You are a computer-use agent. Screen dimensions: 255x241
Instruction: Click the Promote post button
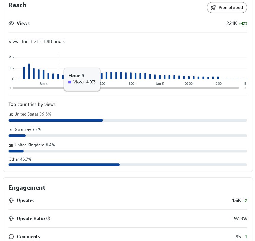227,8
